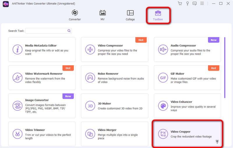Click the Image Converter title
The height and width of the screenshot is (148, 233).
(37, 100)
